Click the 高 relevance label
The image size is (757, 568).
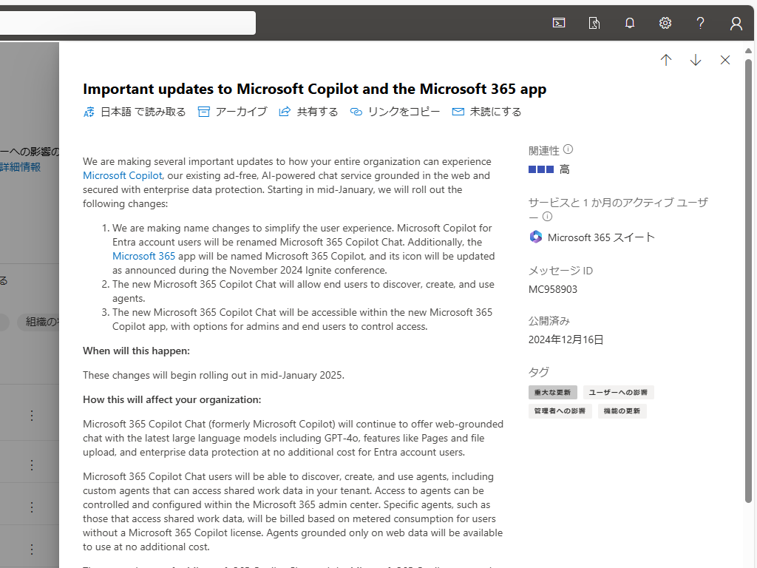[564, 169]
